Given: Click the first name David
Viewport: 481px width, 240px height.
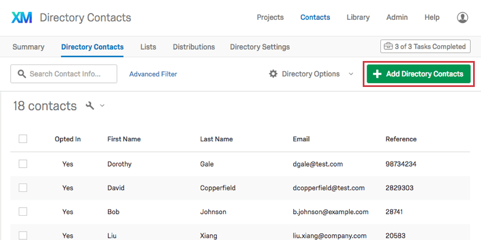Looking at the screenshot, I should (x=116, y=188).
